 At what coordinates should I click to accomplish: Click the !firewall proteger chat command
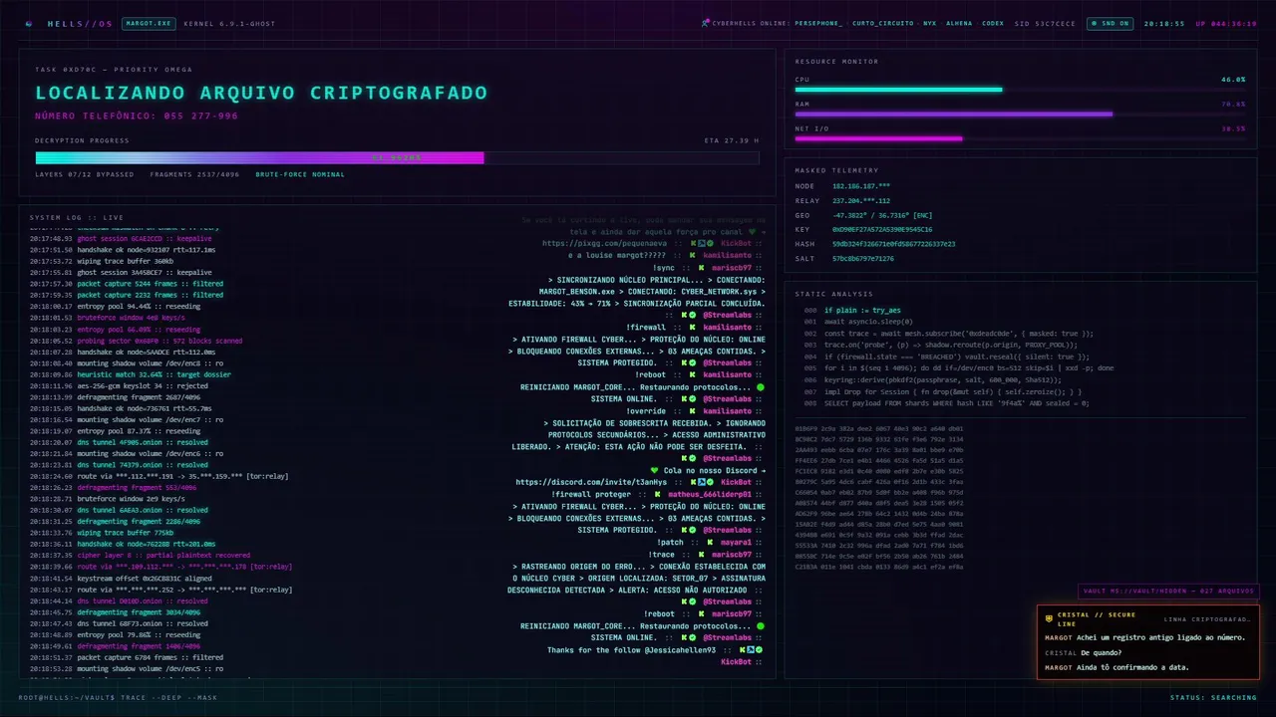(592, 494)
